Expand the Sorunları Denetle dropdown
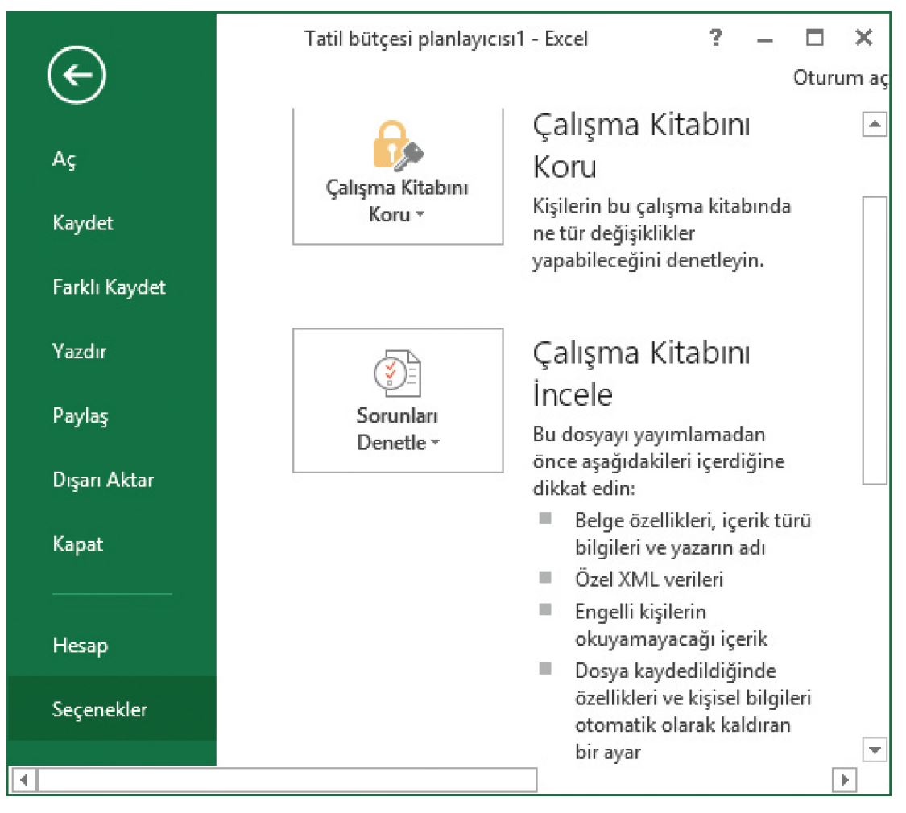 pyautogui.click(x=398, y=430)
